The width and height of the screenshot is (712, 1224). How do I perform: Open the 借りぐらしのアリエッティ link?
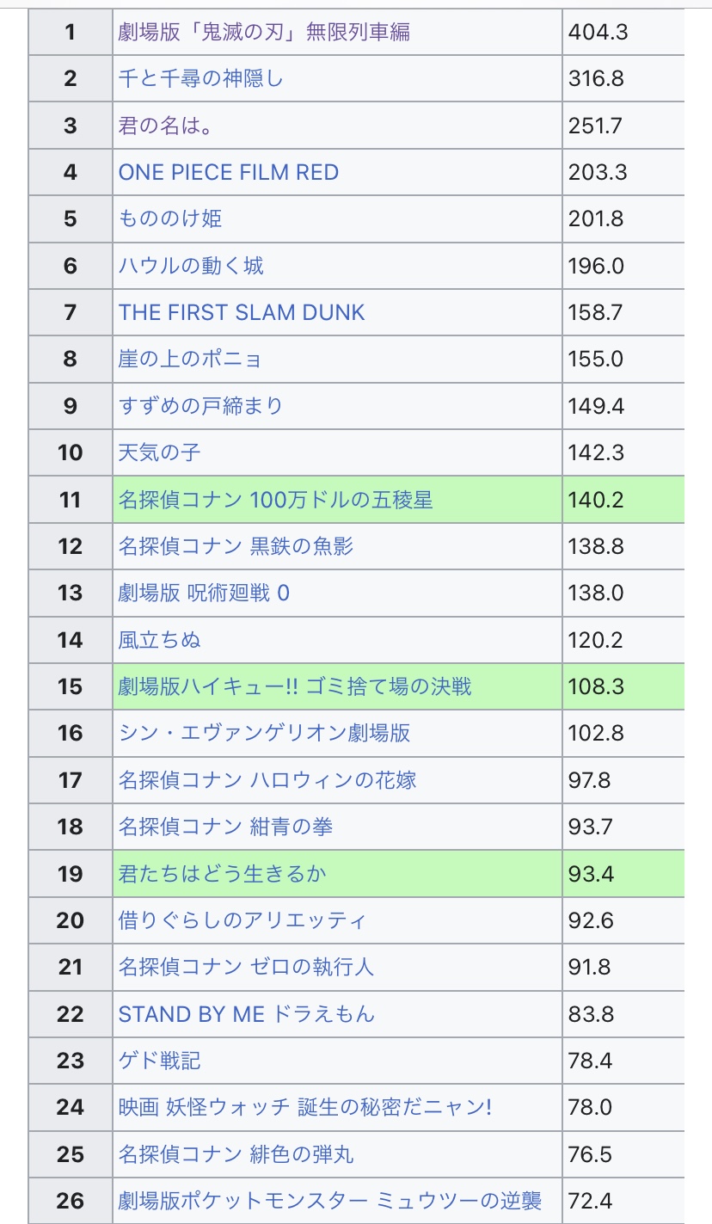242,920
